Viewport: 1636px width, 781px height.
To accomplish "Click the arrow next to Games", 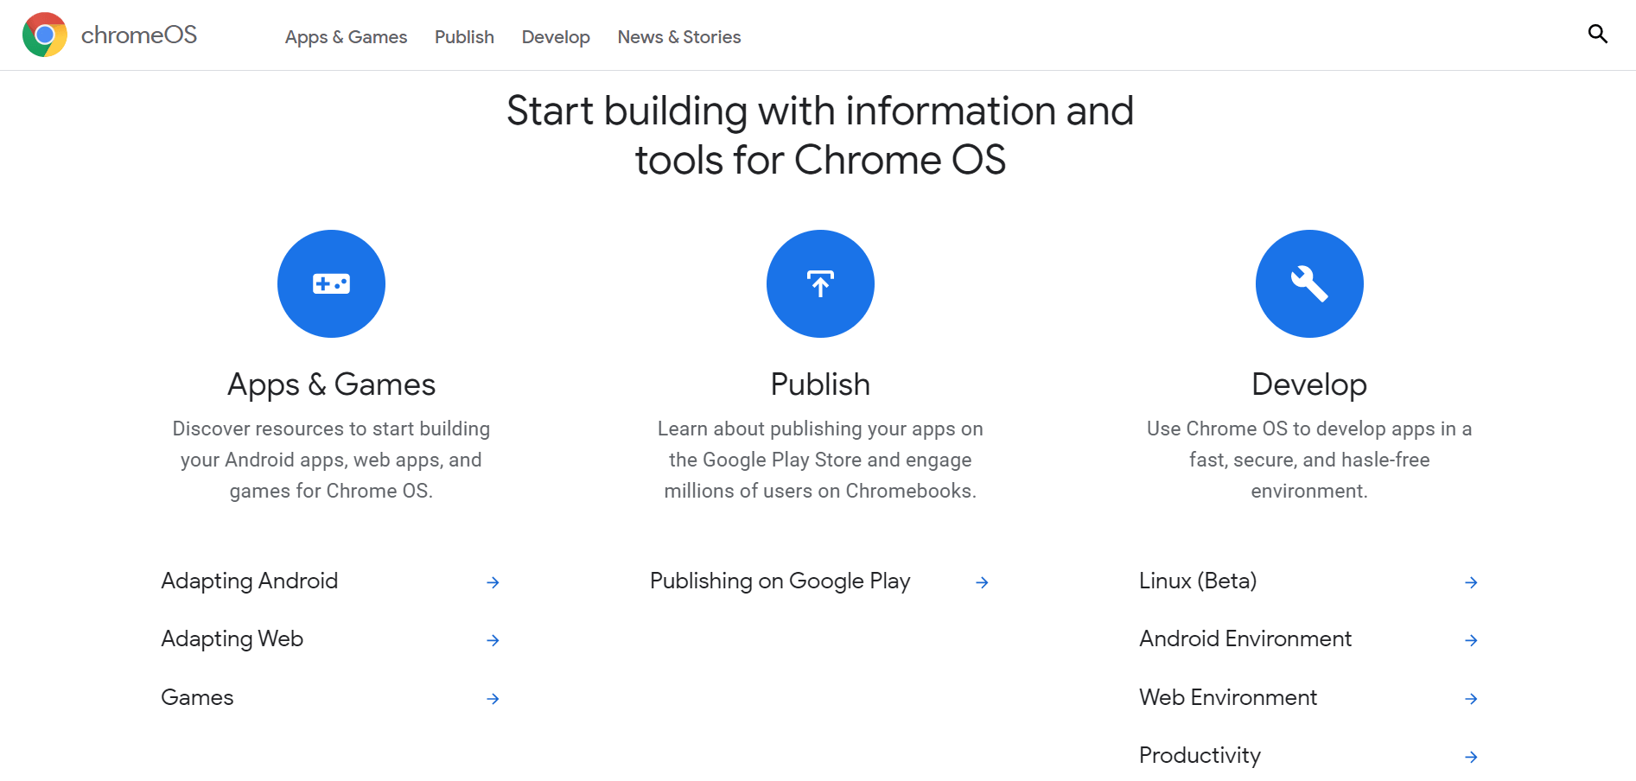I will (x=493, y=699).
